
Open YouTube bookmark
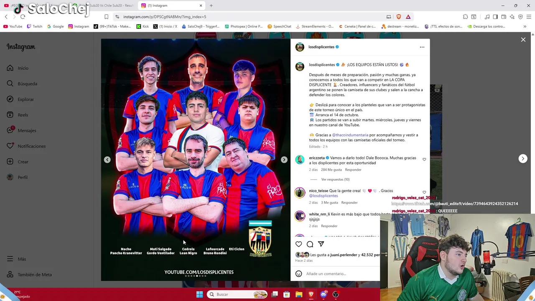click(x=13, y=26)
